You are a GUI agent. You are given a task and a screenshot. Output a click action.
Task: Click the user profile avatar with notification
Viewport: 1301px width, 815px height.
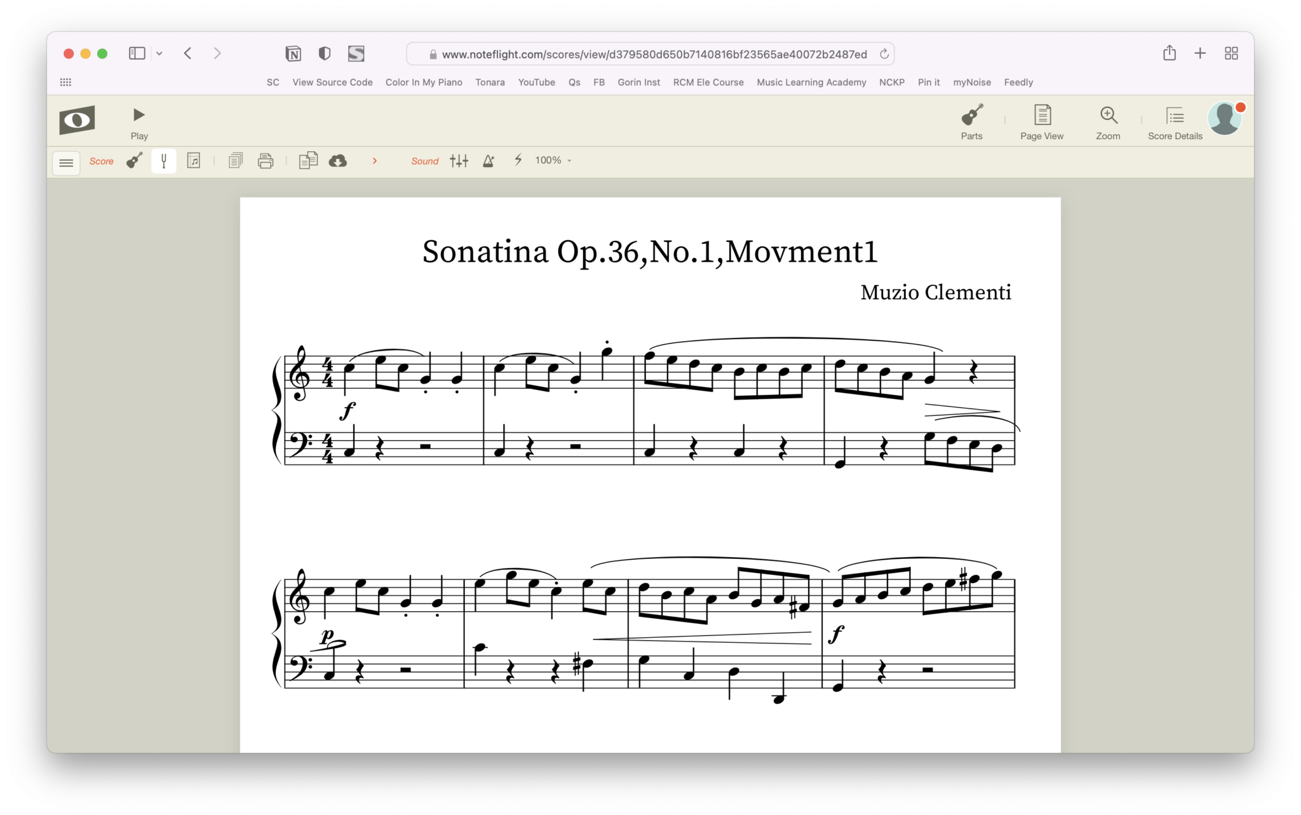pos(1225,119)
